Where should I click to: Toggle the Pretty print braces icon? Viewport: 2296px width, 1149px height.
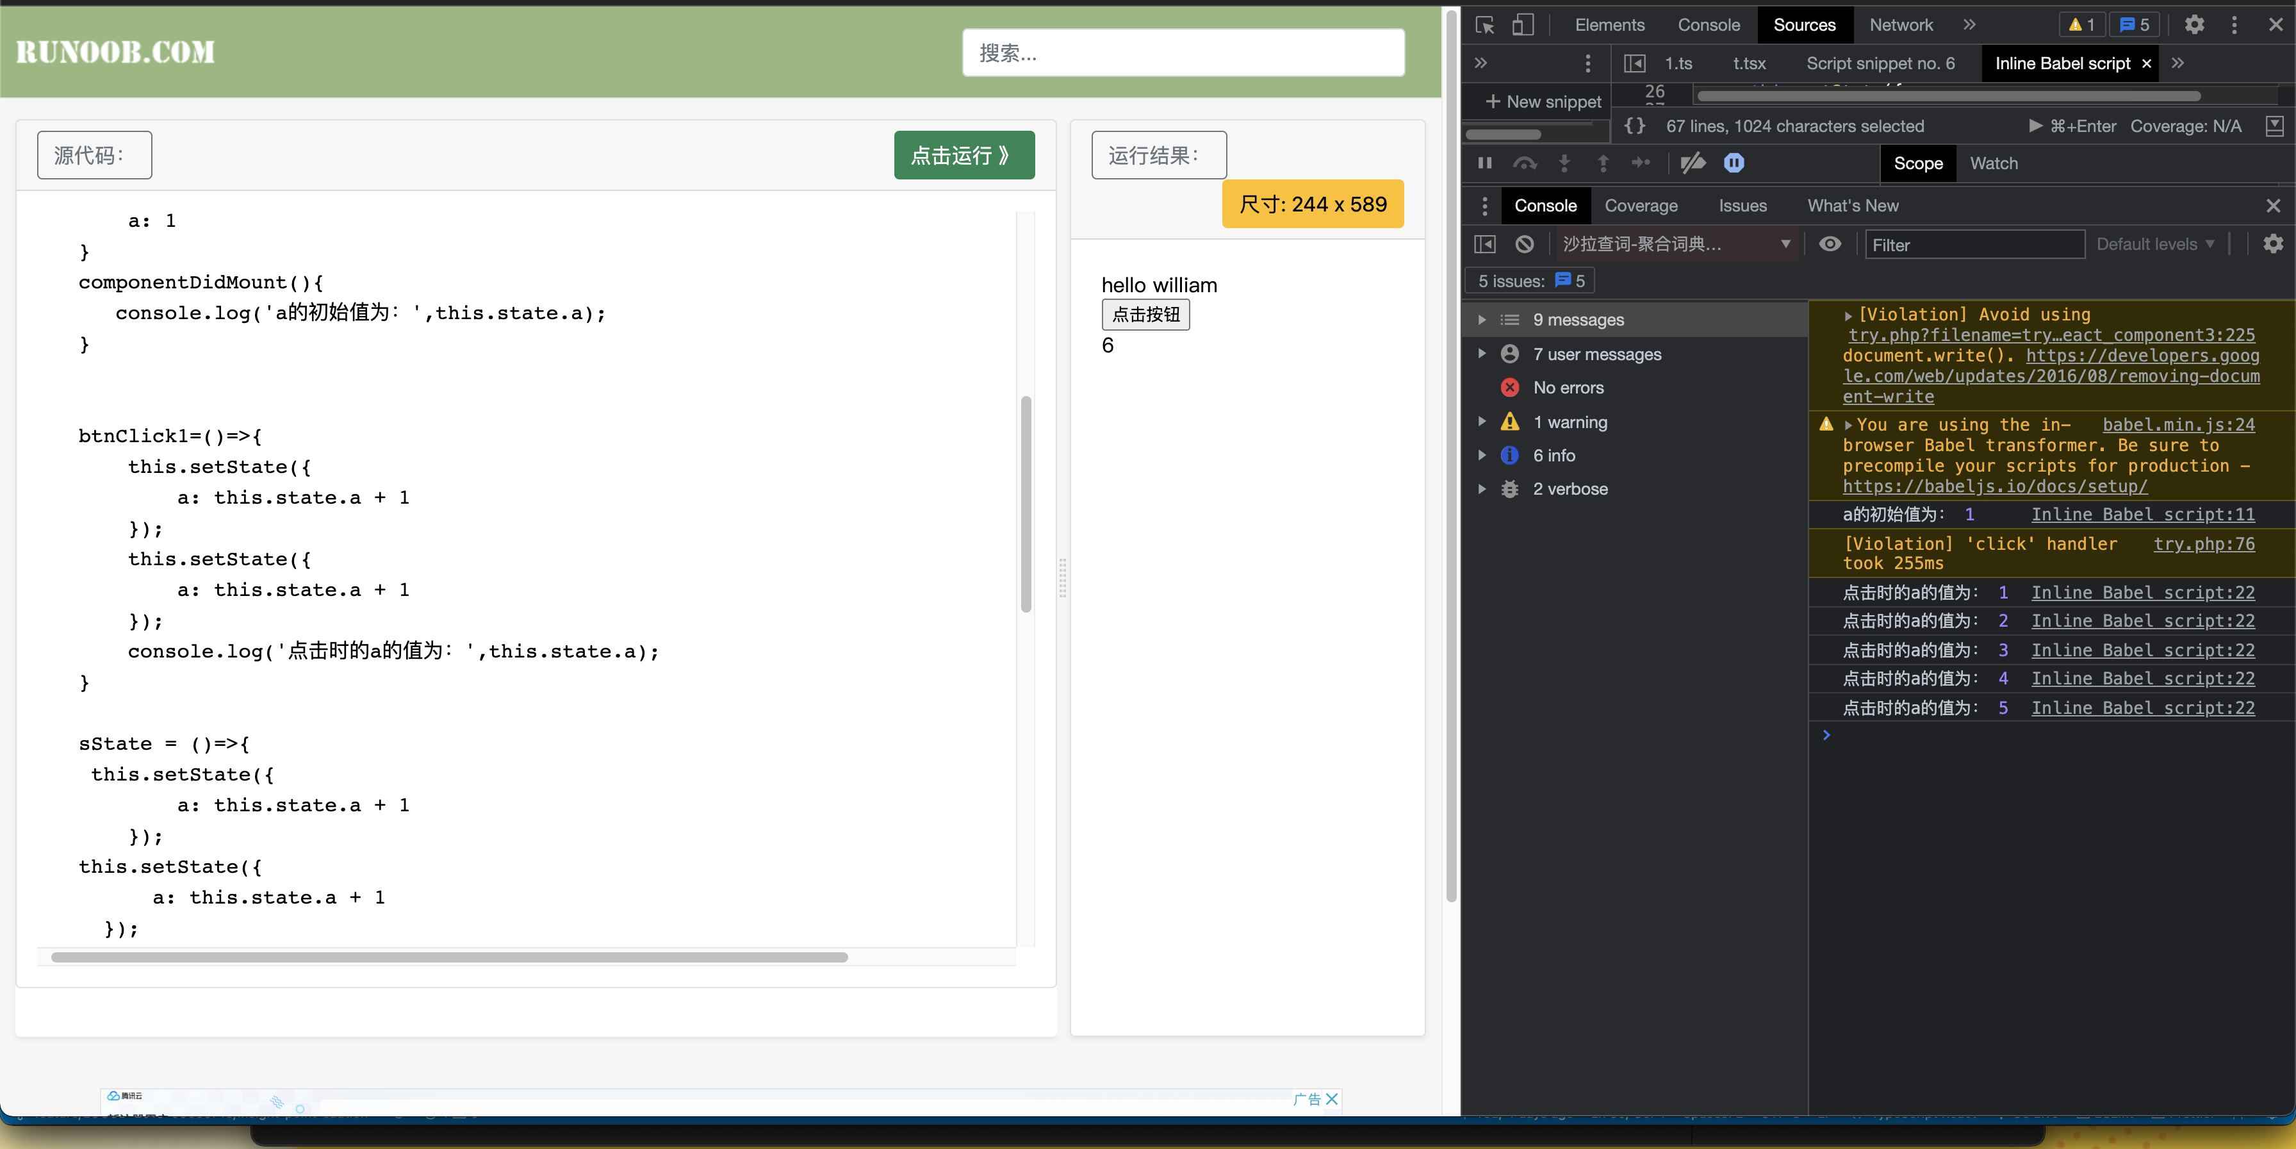pyautogui.click(x=1635, y=126)
